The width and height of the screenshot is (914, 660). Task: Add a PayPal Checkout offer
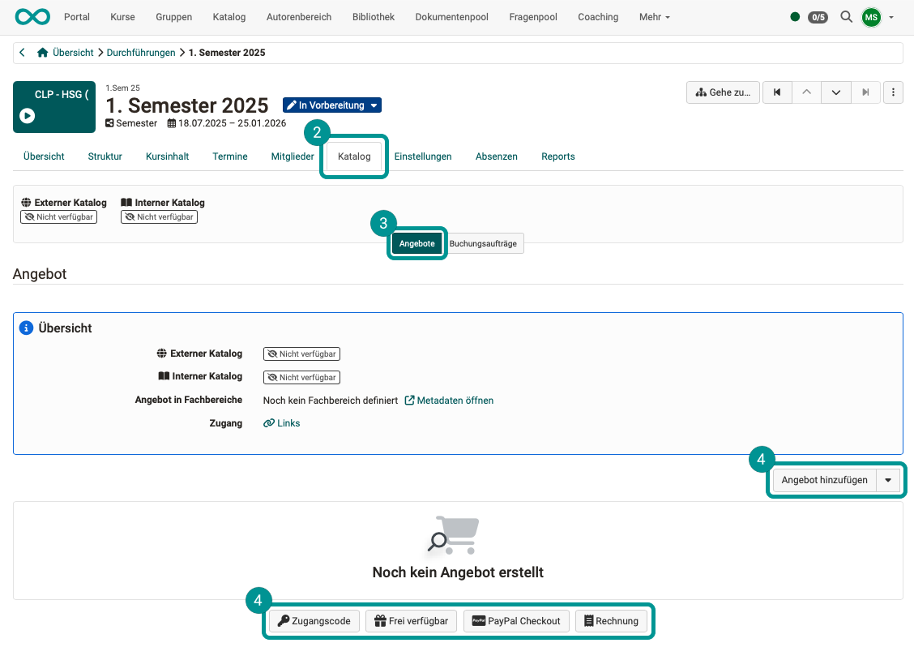(516, 620)
